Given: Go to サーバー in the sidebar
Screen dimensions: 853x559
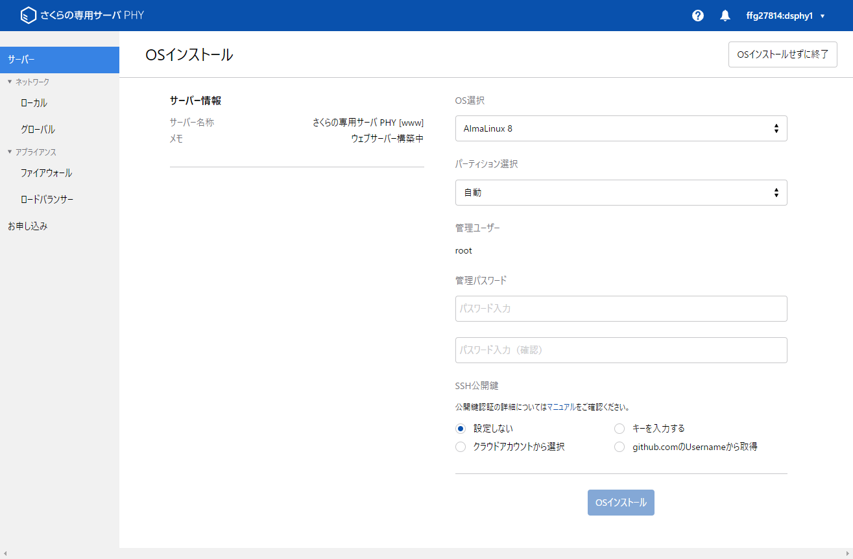Looking at the screenshot, I should coord(59,60).
